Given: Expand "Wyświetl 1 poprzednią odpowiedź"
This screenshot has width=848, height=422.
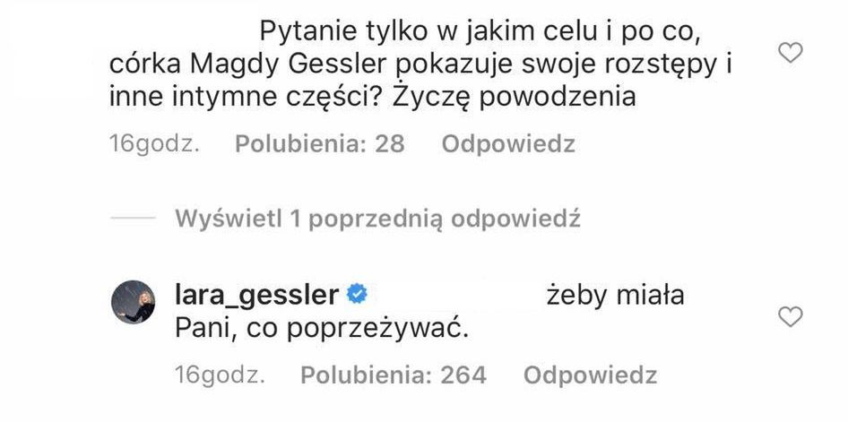Looking at the screenshot, I should pos(380,220).
